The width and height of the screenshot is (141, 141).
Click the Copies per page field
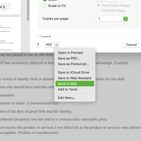click(112, 19)
